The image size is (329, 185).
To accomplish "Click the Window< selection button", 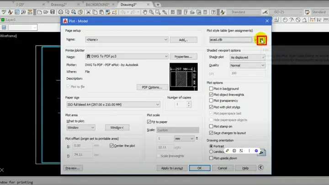I will 117,127.
